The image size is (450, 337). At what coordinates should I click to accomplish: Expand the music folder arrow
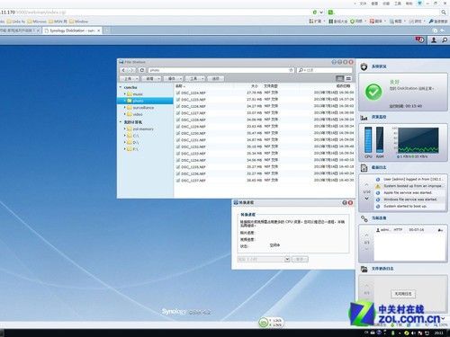pyautogui.click(x=125, y=94)
